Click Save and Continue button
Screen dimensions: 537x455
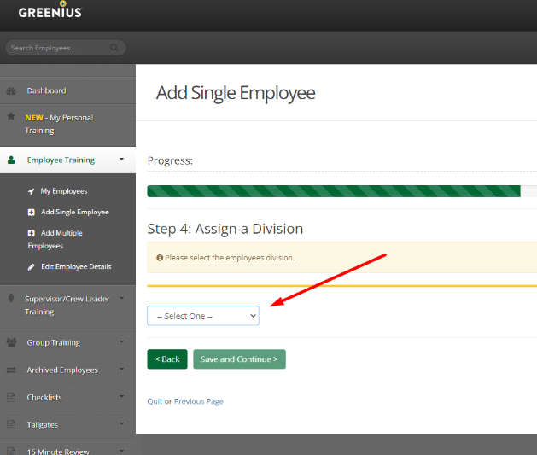point(239,359)
